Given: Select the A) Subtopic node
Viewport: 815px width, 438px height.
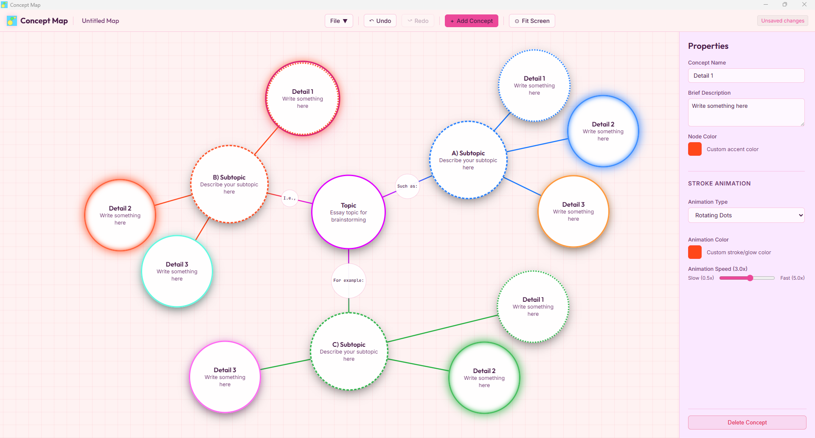Looking at the screenshot, I should (468, 160).
